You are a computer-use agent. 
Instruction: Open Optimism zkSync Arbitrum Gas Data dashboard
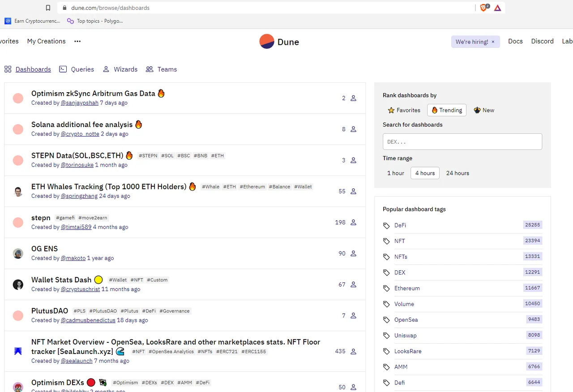[93, 94]
